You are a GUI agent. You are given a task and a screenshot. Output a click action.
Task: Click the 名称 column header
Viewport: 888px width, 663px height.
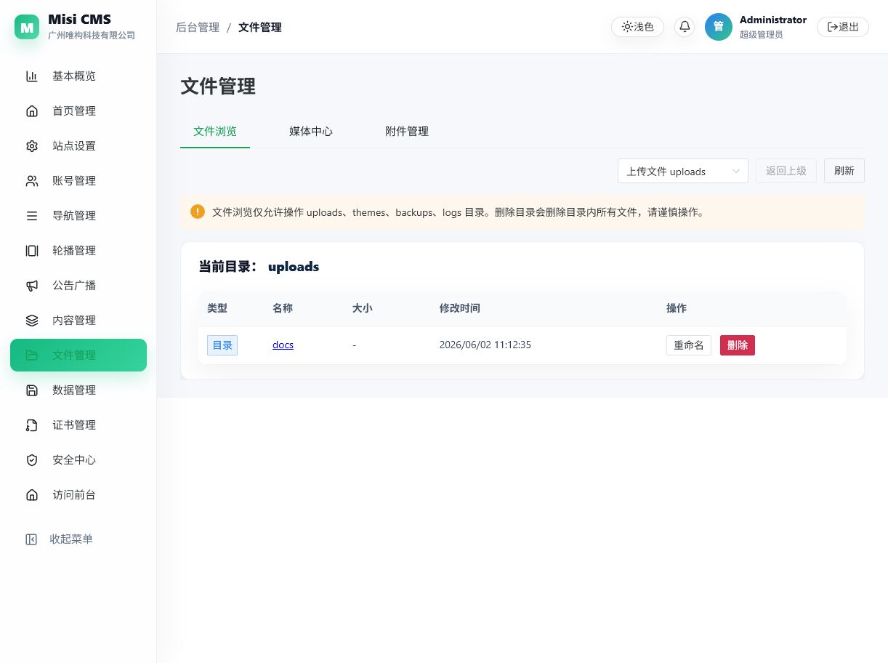coord(283,308)
